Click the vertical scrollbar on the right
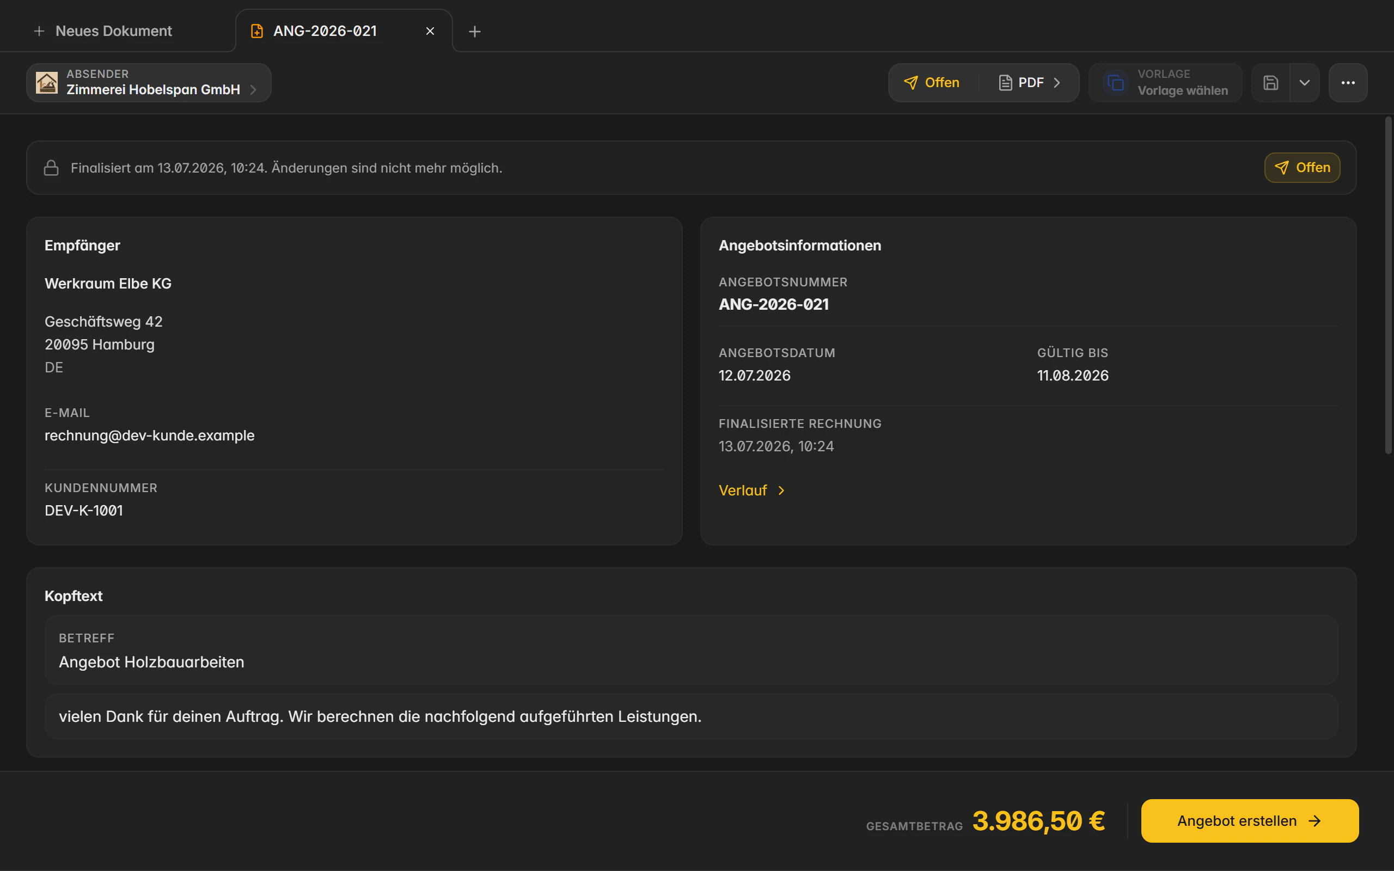 click(x=1388, y=285)
